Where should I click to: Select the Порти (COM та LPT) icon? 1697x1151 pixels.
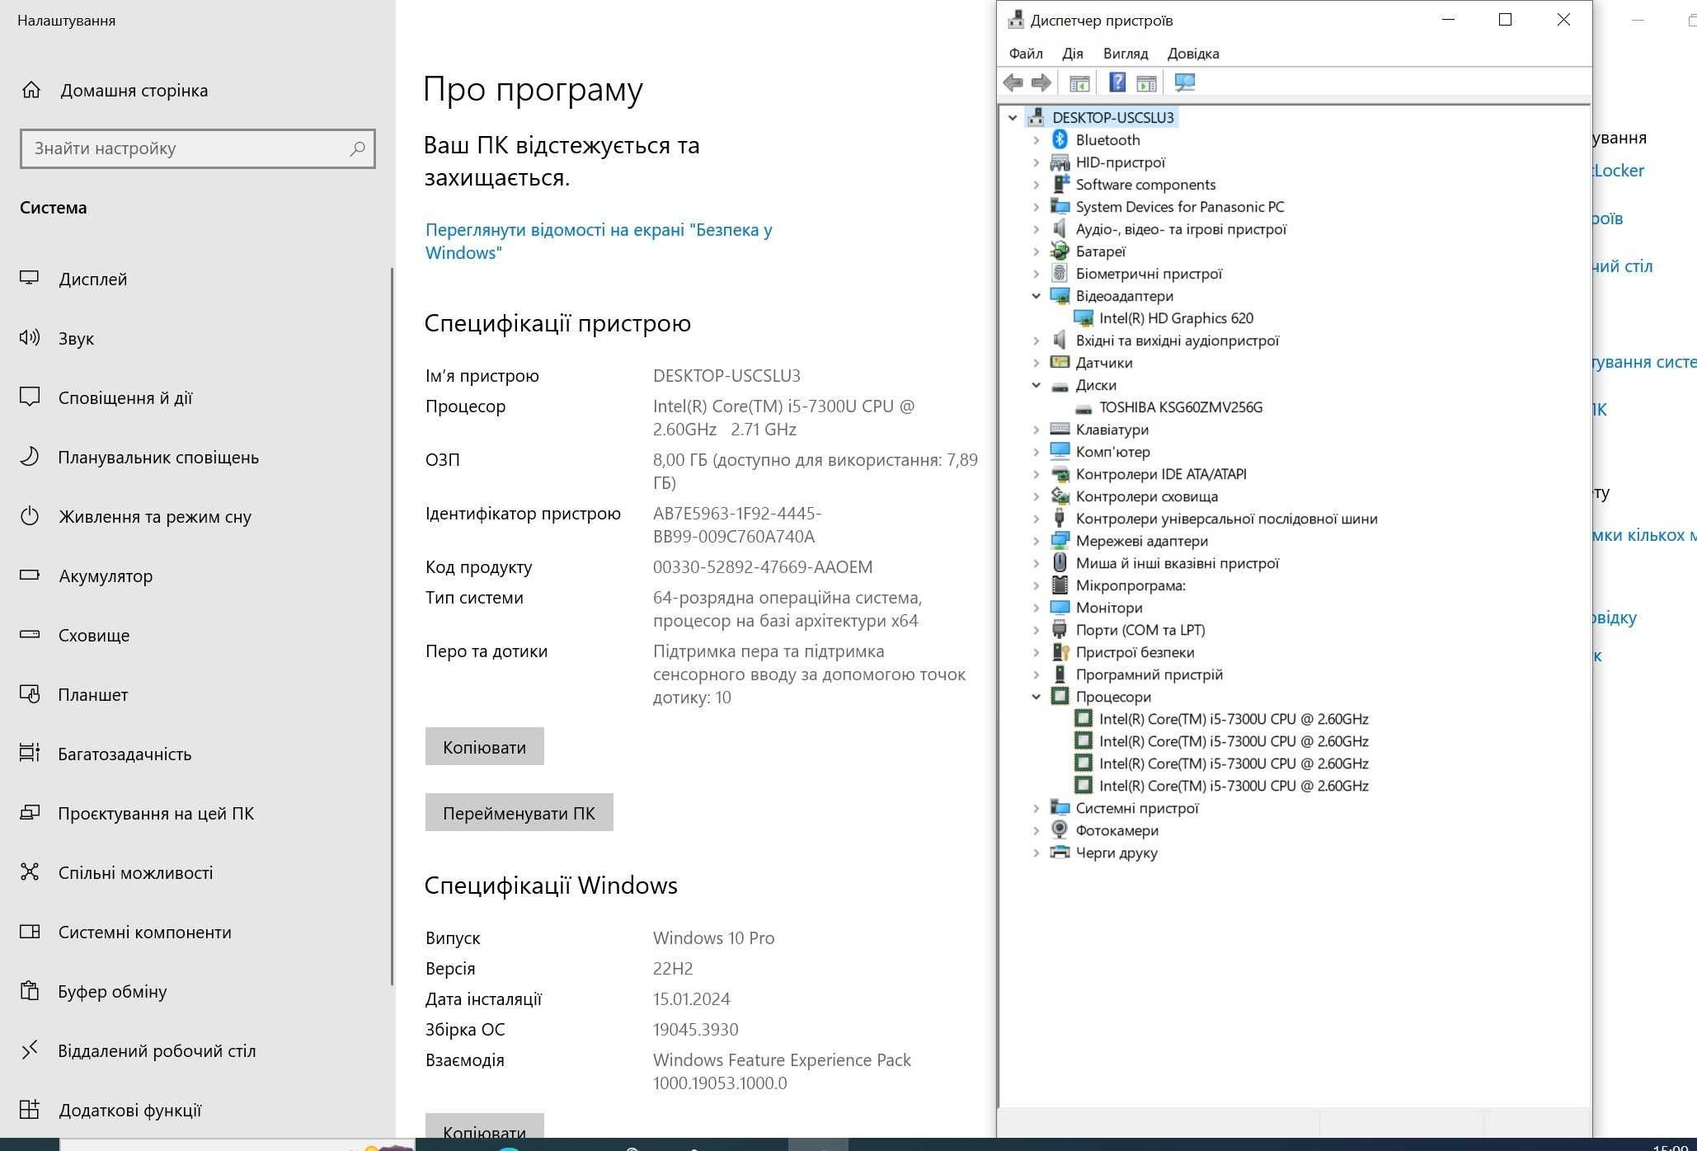tap(1060, 630)
